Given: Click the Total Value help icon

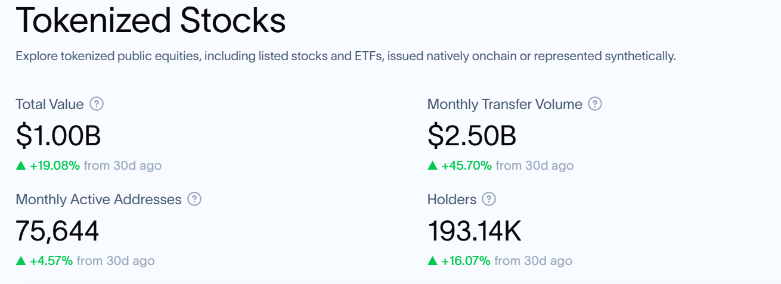Looking at the screenshot, I should pos(97,104).
